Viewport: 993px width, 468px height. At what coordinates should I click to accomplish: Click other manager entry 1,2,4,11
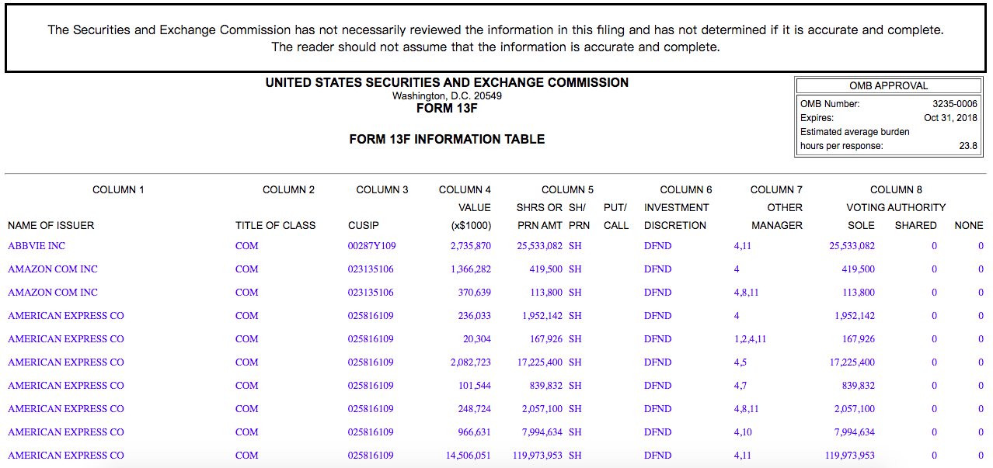(x=750, y=339)
